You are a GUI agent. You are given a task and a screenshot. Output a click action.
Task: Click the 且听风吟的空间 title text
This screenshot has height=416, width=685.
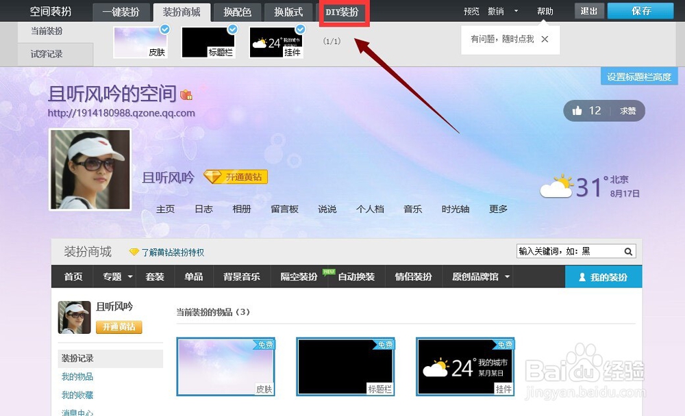tap(112, 94)
